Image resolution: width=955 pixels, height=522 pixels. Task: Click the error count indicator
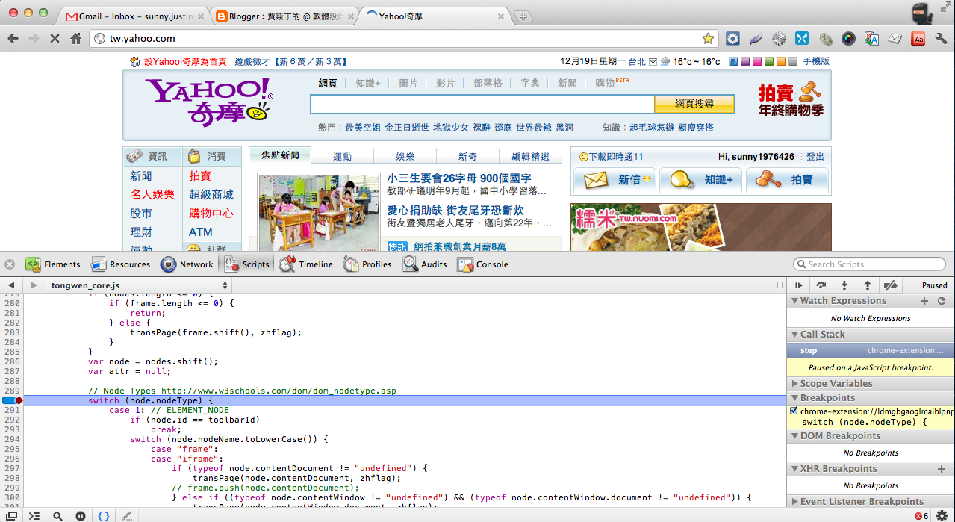click(x=922, y=515)
